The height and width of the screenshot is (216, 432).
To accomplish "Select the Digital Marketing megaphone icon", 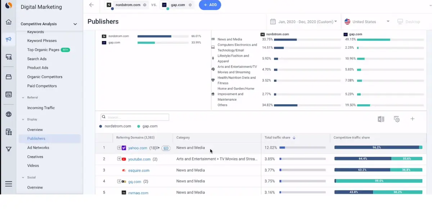I will point(9,39).
